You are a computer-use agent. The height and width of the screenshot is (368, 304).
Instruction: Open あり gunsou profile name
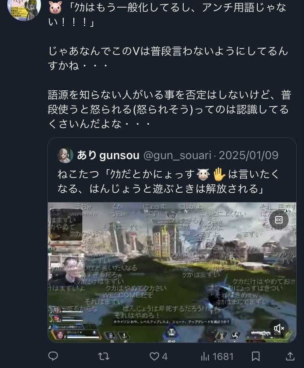(108, 155)
